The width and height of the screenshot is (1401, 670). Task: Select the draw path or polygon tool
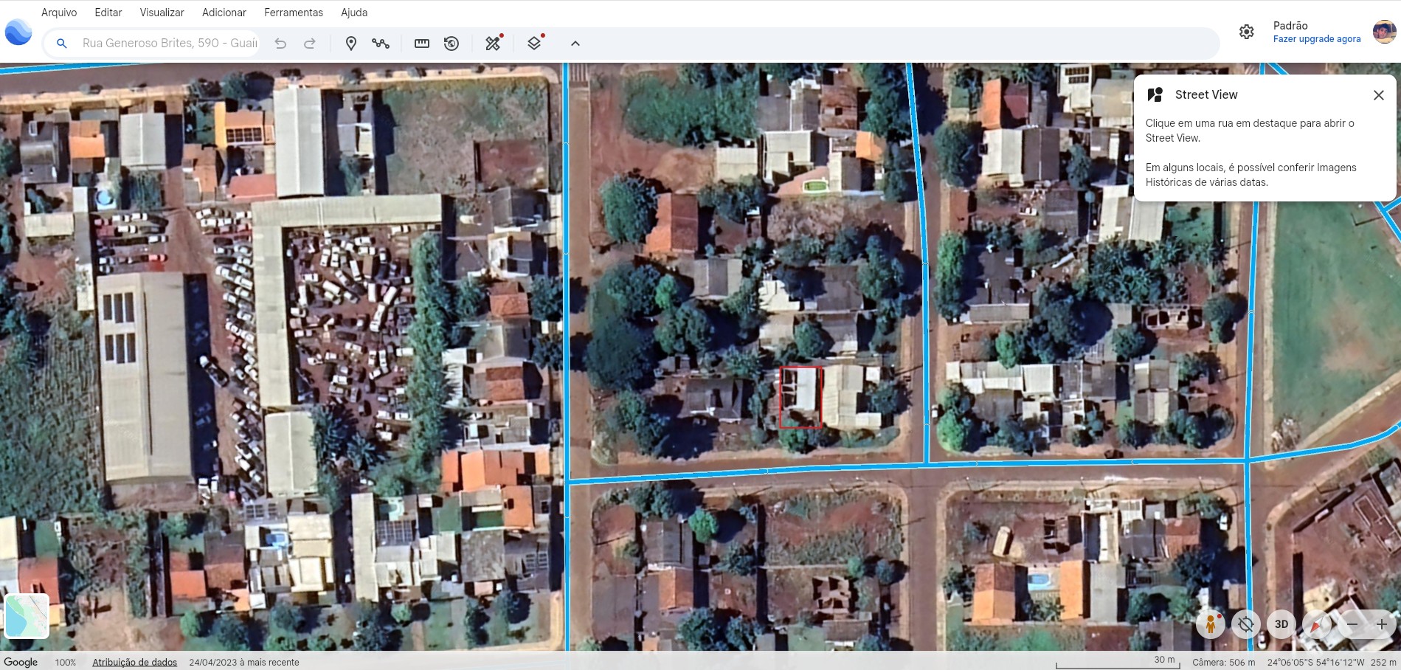tap(381, 44)
